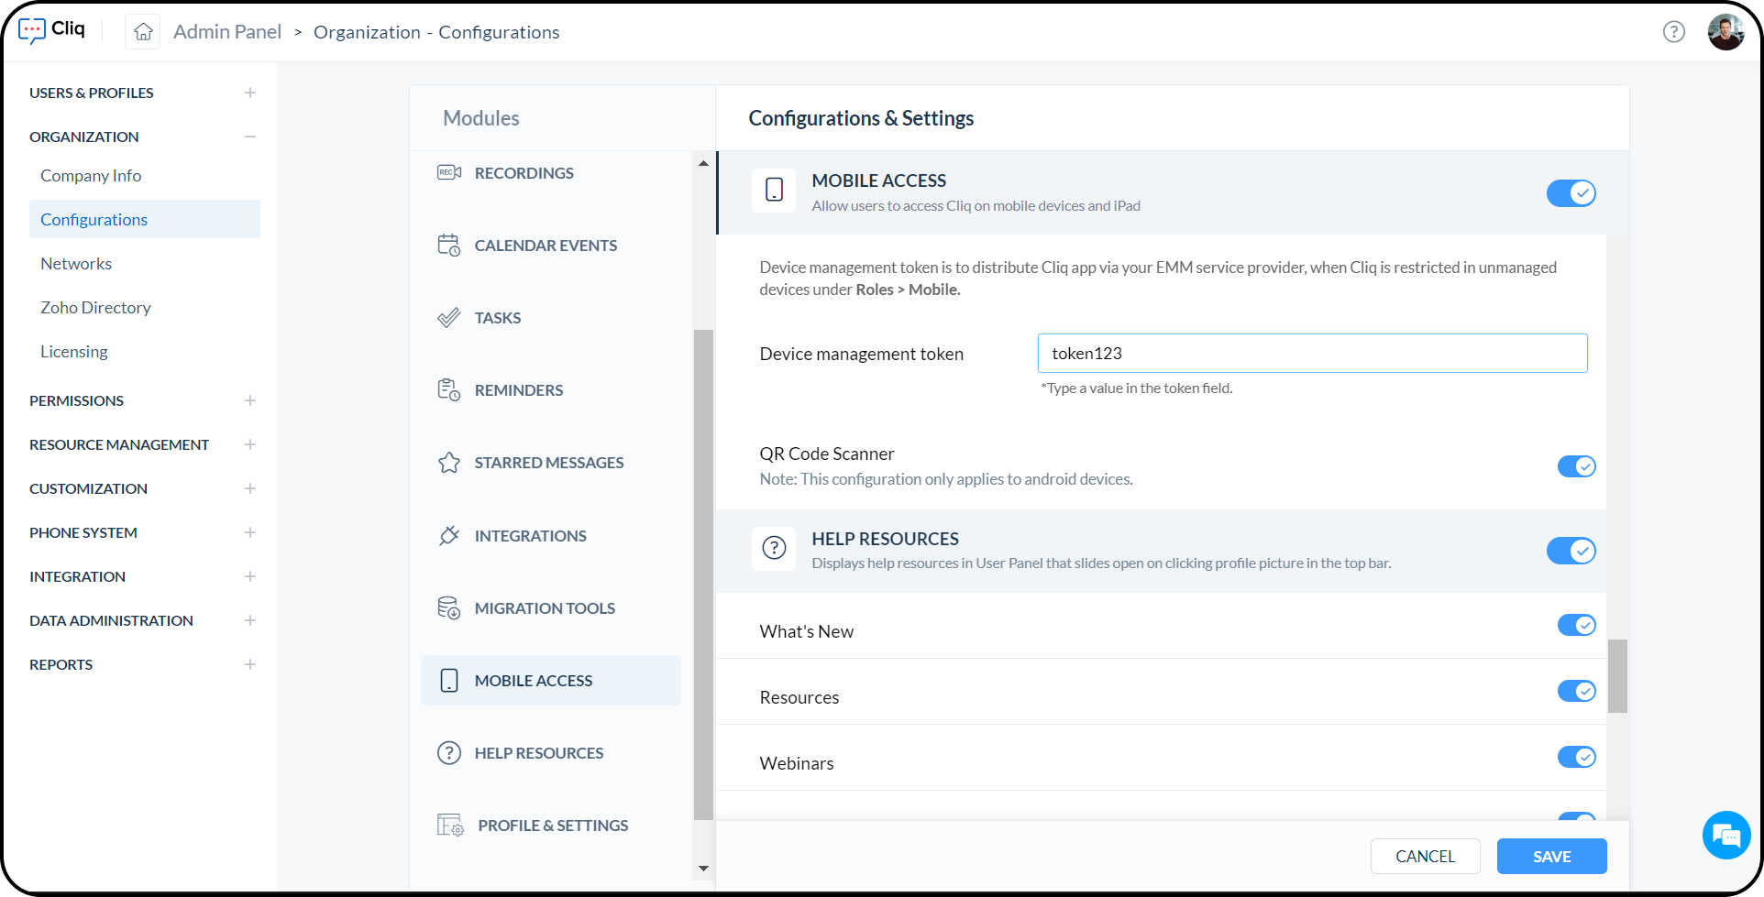Viewport: 1764px width, 897px height.
Task: Click the Integrations plug icon
Action: (x=449, y=535)
